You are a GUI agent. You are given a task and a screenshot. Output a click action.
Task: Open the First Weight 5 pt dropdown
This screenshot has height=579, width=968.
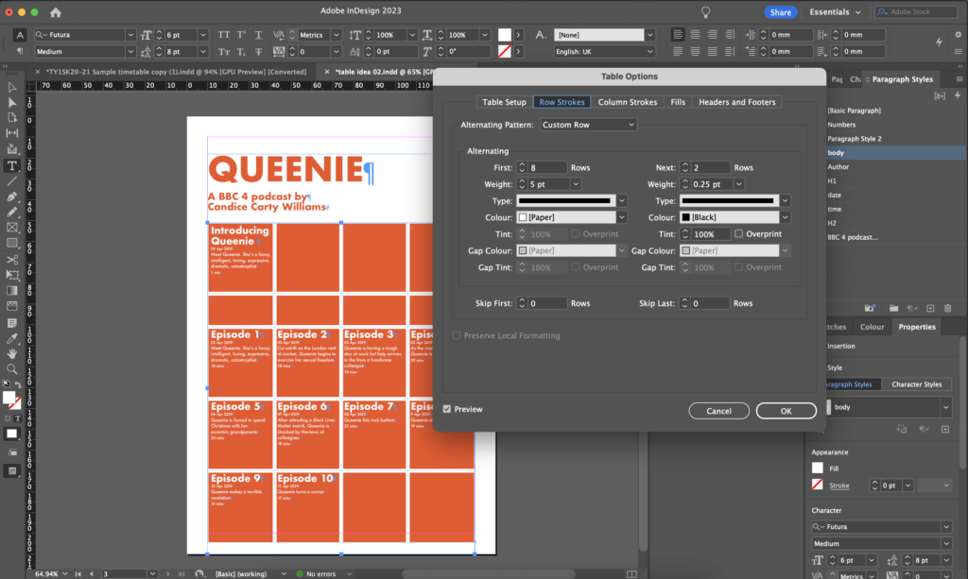pyautogui.click(x=576, y=184)
